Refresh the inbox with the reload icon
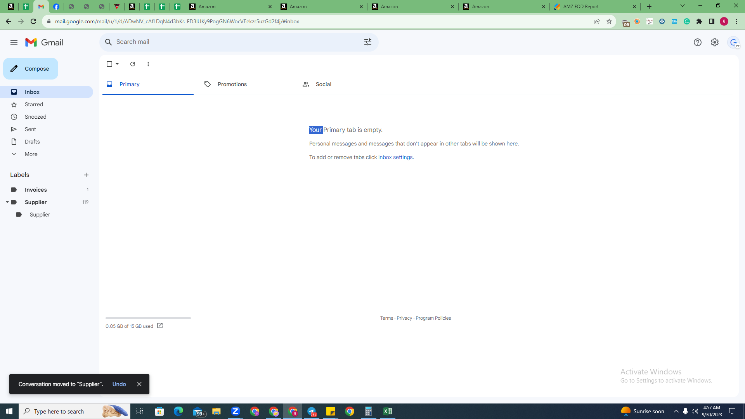The image size is (745, 419). [x=133, y=64]
